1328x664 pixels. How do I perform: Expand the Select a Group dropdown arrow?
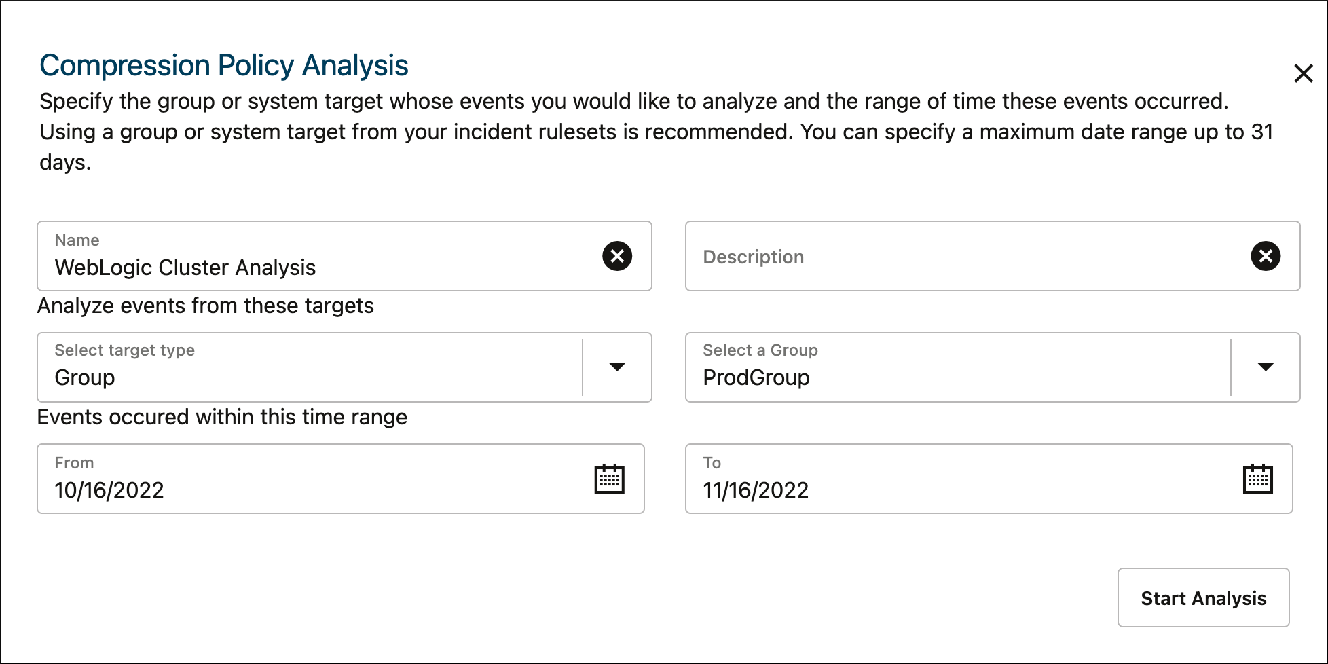pyautogui.click(x=1265, y=367)
